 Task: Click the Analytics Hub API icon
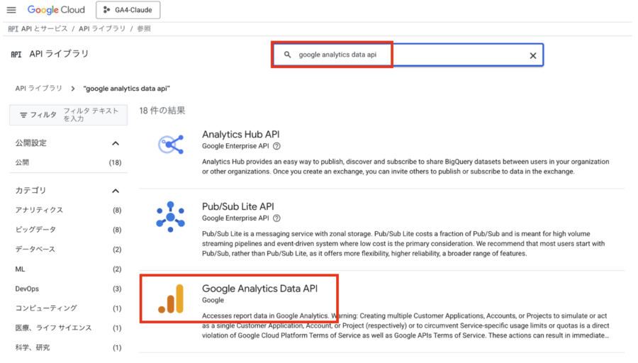[170, 145]
